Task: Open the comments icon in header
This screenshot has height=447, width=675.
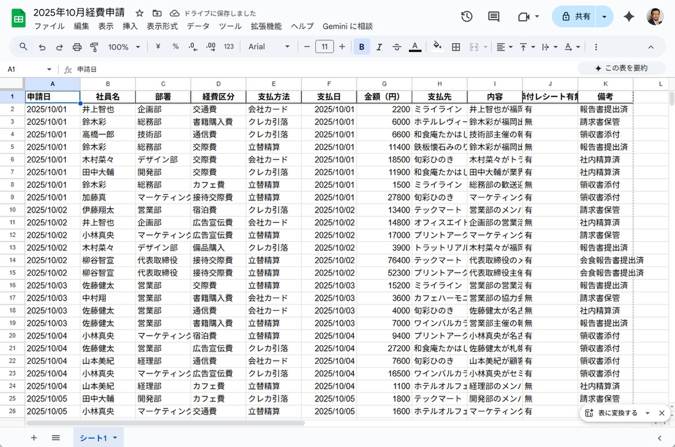Action: tap(494, 17)
